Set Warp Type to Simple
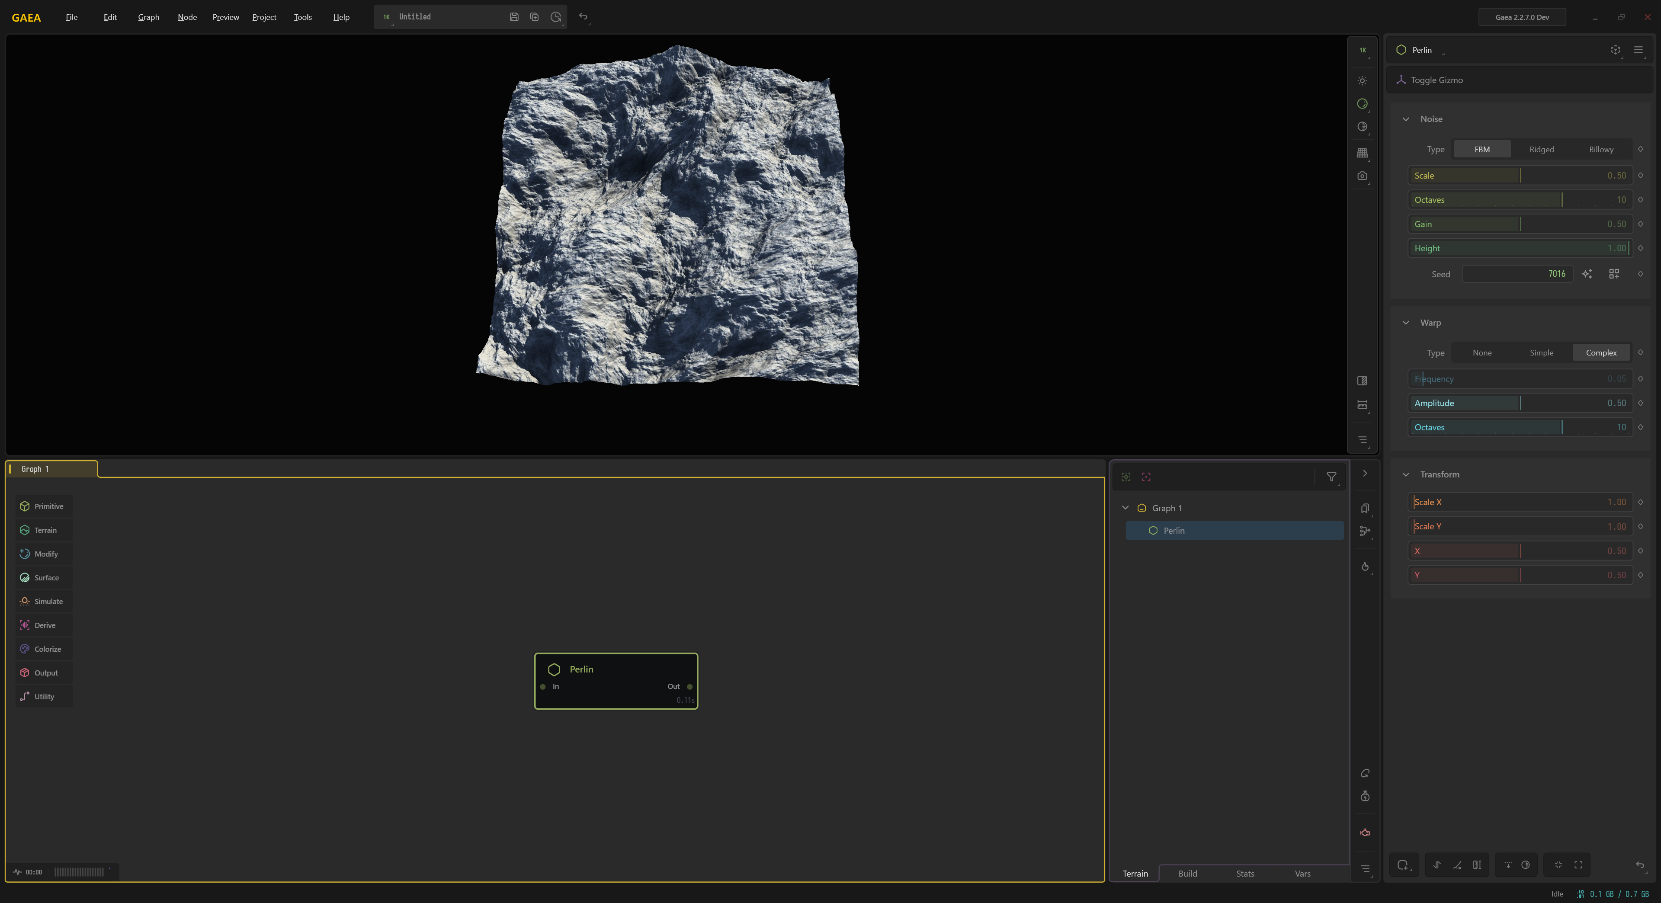Screen dimensions: 1661x903 tap(1541, 352)
